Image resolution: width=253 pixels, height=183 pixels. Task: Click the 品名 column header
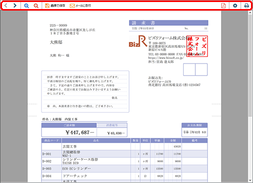pos(96,141)
